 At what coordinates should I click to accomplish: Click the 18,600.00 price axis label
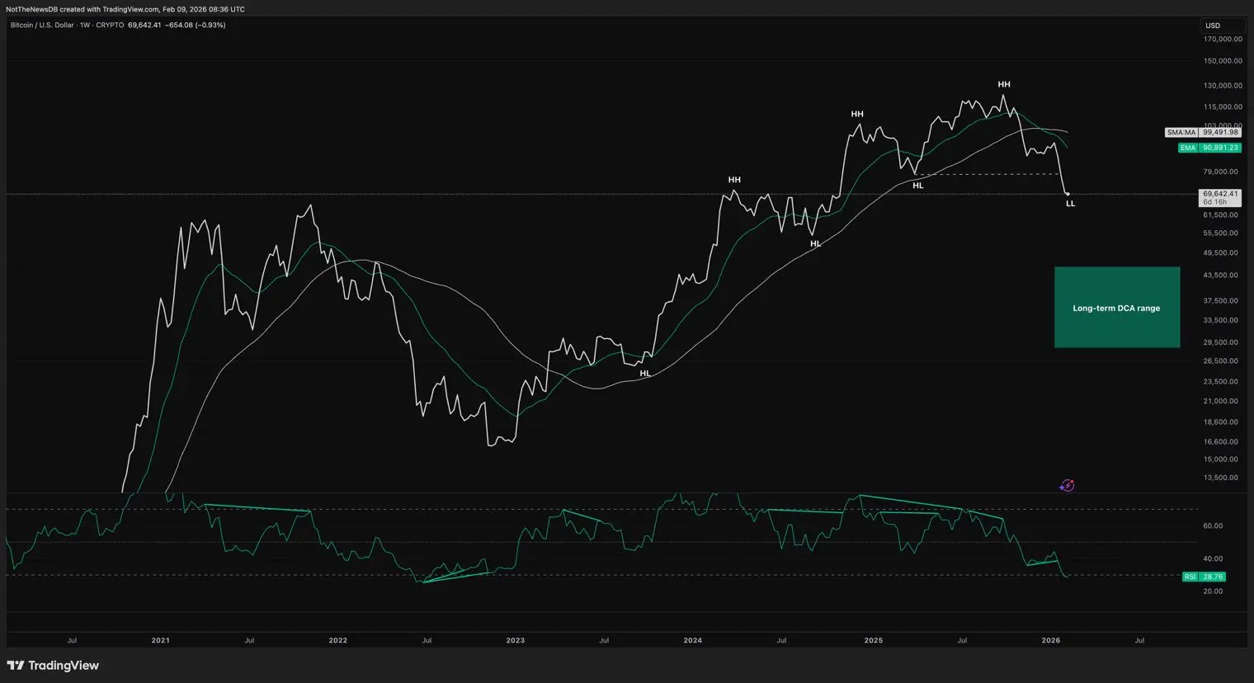1221,422
